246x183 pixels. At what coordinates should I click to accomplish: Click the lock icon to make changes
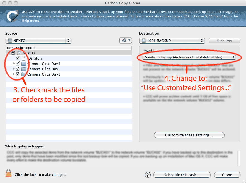coord(8,173)
